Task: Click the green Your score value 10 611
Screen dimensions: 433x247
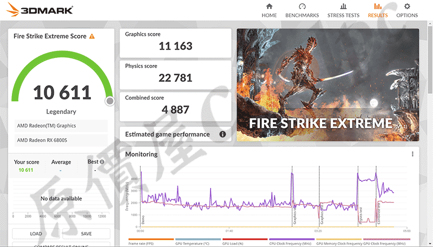Action: [x=25, y=170]
